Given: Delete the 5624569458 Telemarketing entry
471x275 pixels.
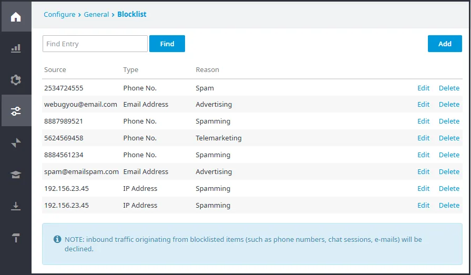Looking at the screenshot, I should point(449,138).
